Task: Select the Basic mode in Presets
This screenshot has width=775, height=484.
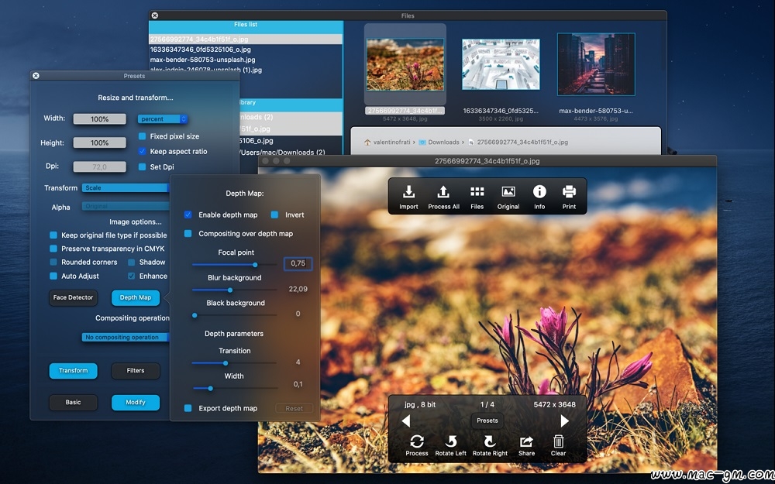Action: pos(73,403)
